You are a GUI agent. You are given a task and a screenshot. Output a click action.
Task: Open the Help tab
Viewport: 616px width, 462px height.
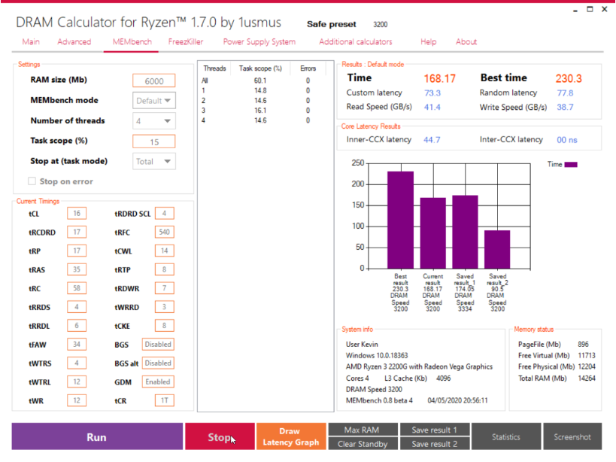click(428, 41)
